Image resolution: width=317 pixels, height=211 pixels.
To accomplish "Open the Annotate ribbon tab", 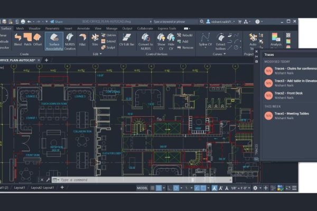I will [x=83, y=28].
